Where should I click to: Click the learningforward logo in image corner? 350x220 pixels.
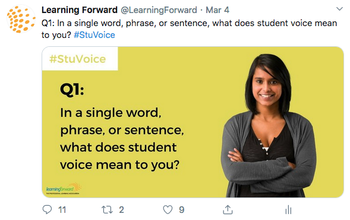[64, 189]
